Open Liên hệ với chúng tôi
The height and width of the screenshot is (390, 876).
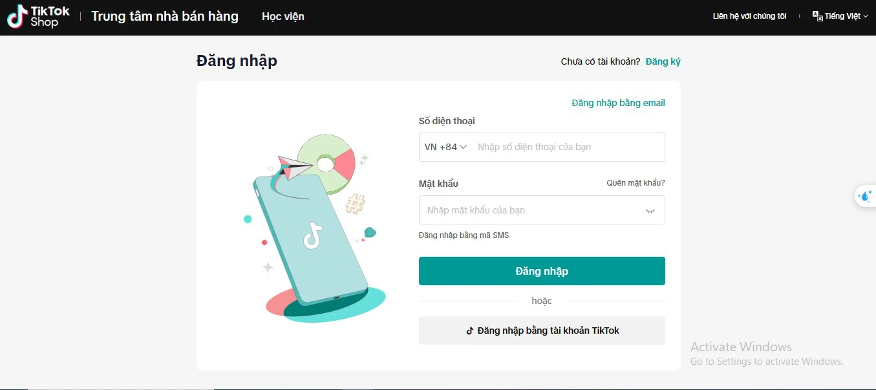pyautogui.click(x=749, y=15)
